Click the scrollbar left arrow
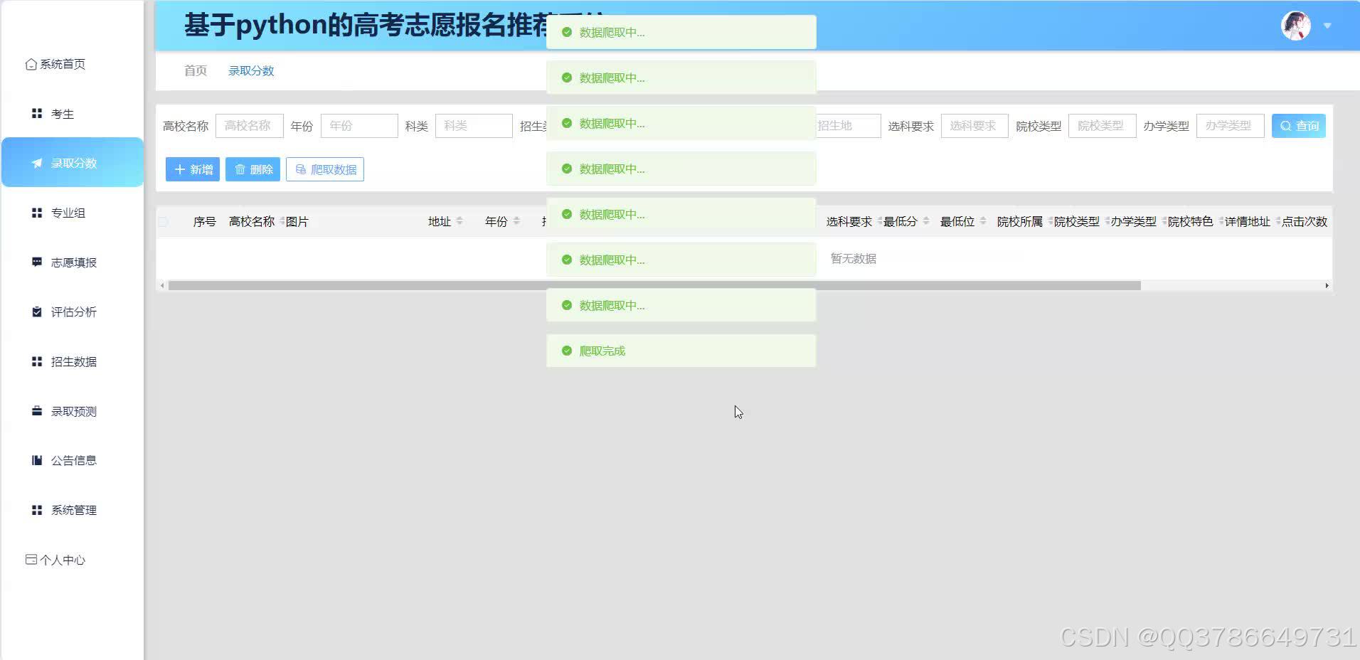The image size is (1360, 660). pos(162,285)
